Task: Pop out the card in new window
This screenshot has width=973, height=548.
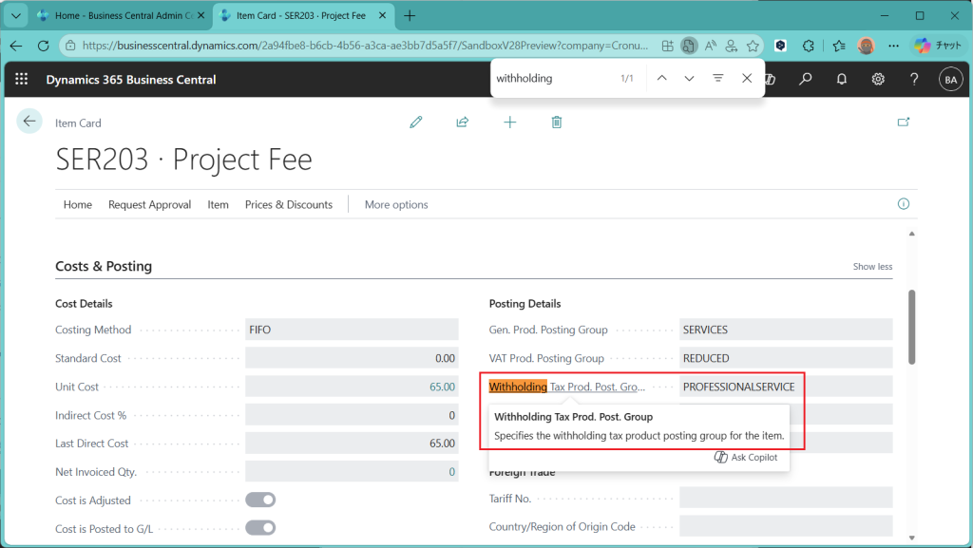Action: pos(904,122)
